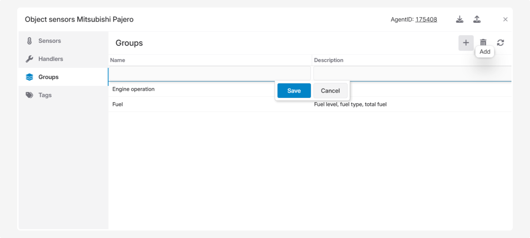Image resolution: width=530 pixels, height=238 pixels.
Task: Focus the Name input field
Action: click(x=210, y=73)
